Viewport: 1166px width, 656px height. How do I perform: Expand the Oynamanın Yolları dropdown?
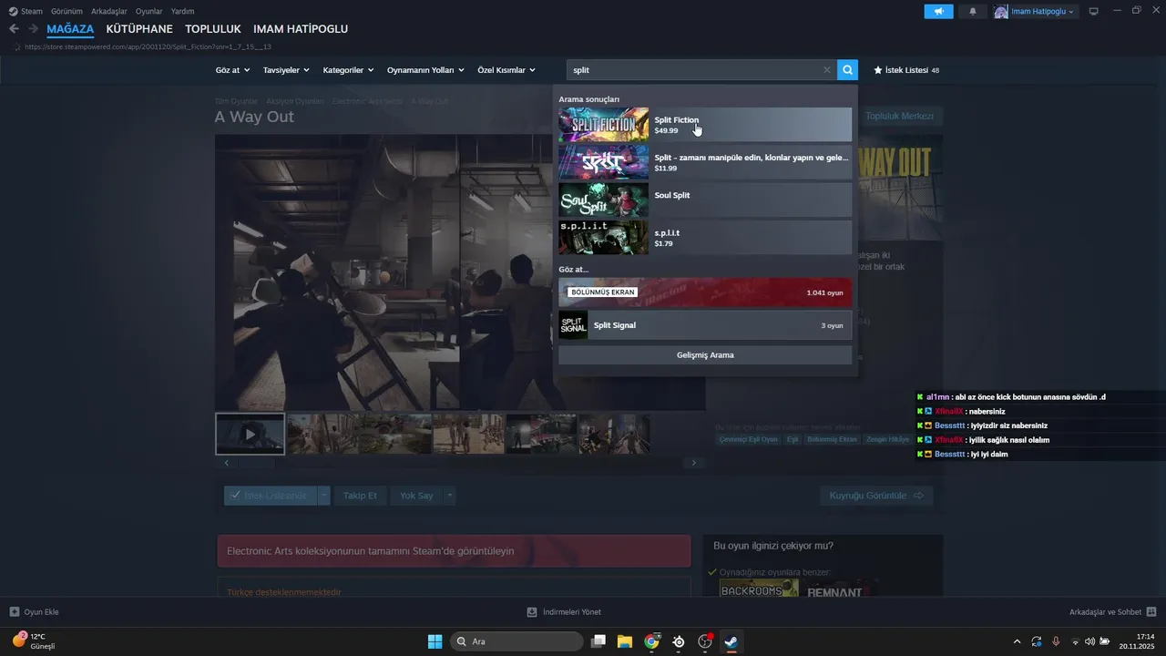coord(425,70)
